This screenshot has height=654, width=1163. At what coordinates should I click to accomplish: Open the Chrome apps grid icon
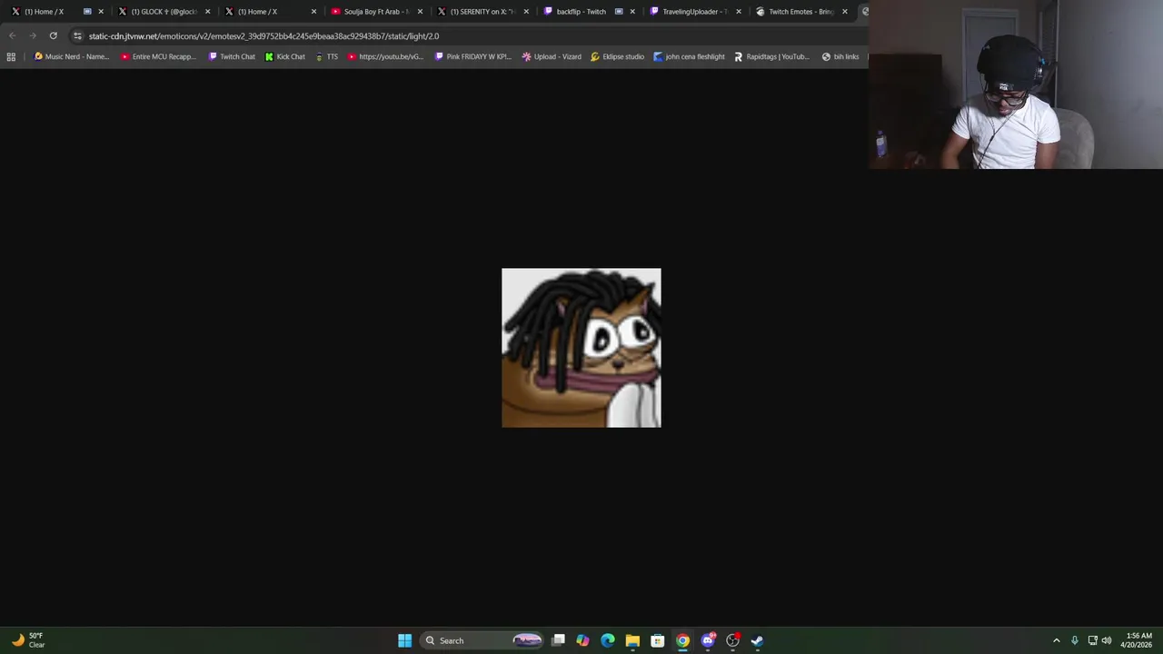click(x=11, y=56)
